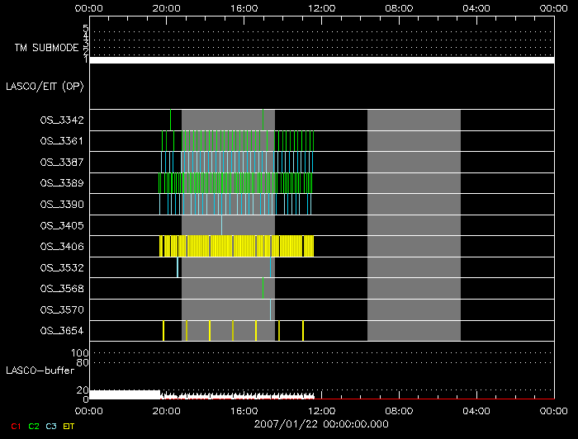578x439 pixels.
Task: Click the 08:00 tick label on bottom axis
Action: (399, 409)
